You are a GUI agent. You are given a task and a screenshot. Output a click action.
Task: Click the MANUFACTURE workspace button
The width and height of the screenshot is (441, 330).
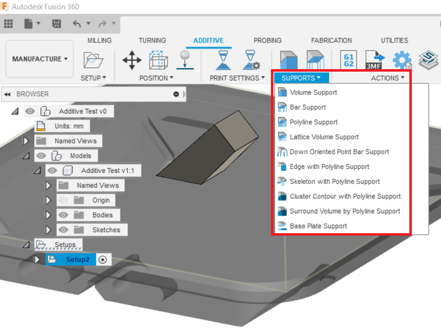click(36, 58)
